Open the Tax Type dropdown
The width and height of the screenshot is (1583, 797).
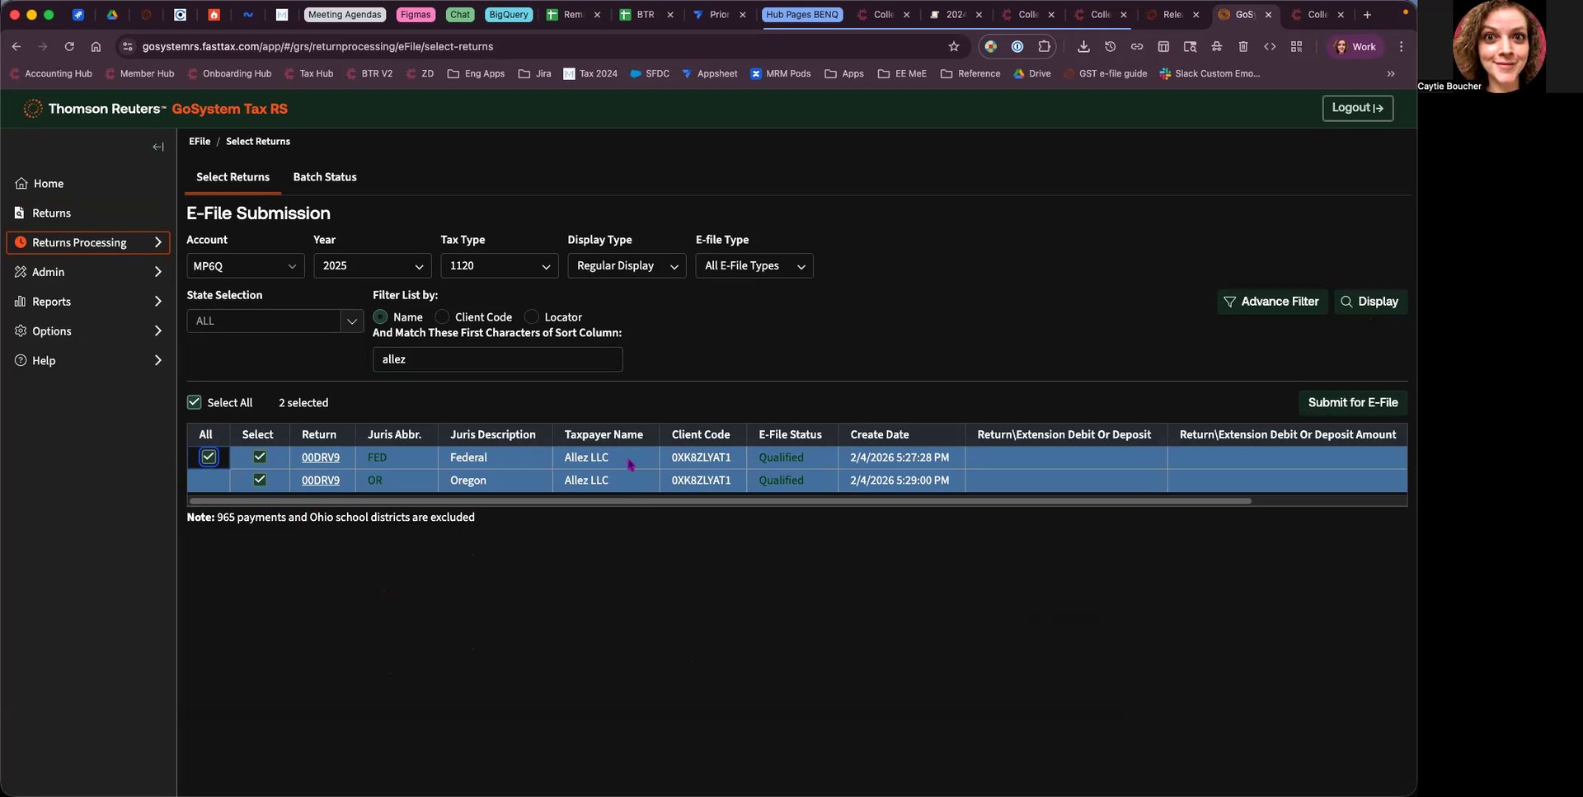(x=499, y=265)
